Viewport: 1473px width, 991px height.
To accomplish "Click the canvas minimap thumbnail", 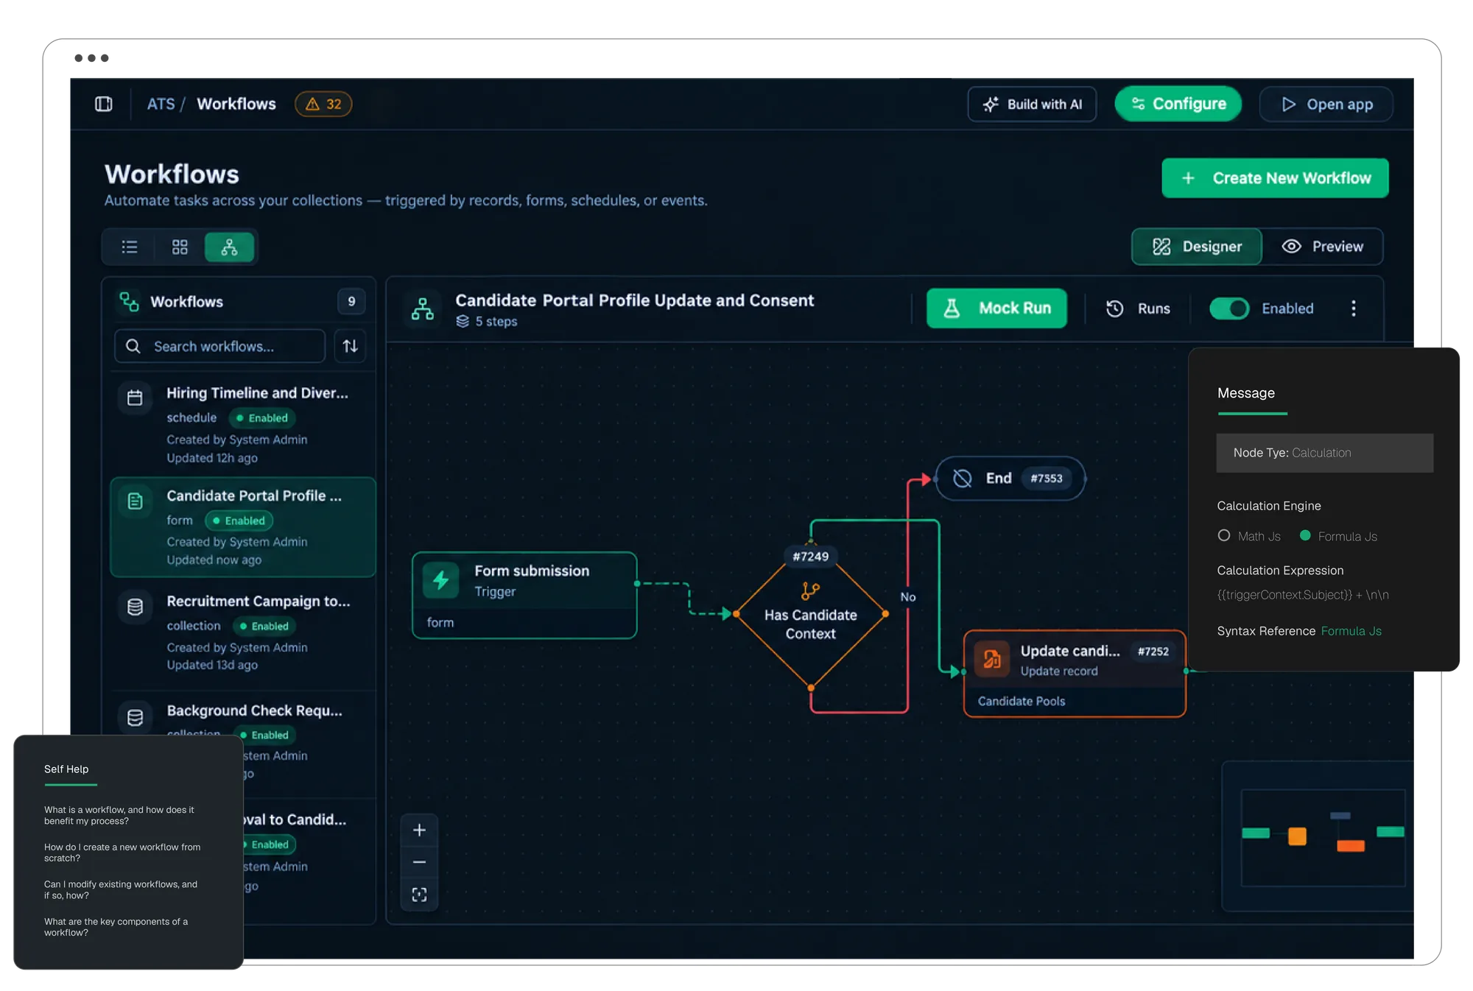I will coord(1323,838).
